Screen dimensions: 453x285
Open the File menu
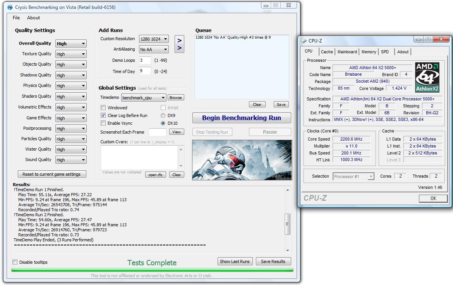click(16, 18)
